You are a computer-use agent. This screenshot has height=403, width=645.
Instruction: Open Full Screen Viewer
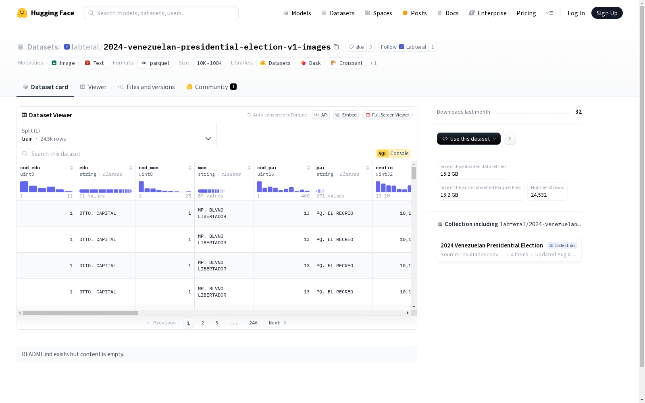click(387, 115)
